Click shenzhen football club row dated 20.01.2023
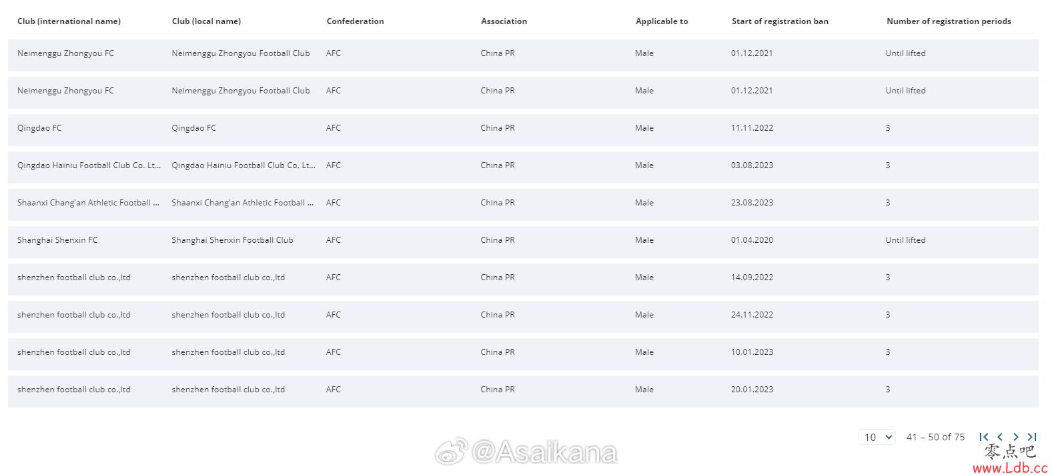Image resolution: width=1054 pixels, height=475 pixels. 73,390
